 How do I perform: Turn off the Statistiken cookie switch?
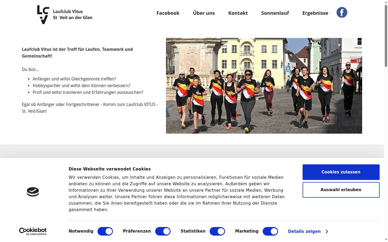217,231
